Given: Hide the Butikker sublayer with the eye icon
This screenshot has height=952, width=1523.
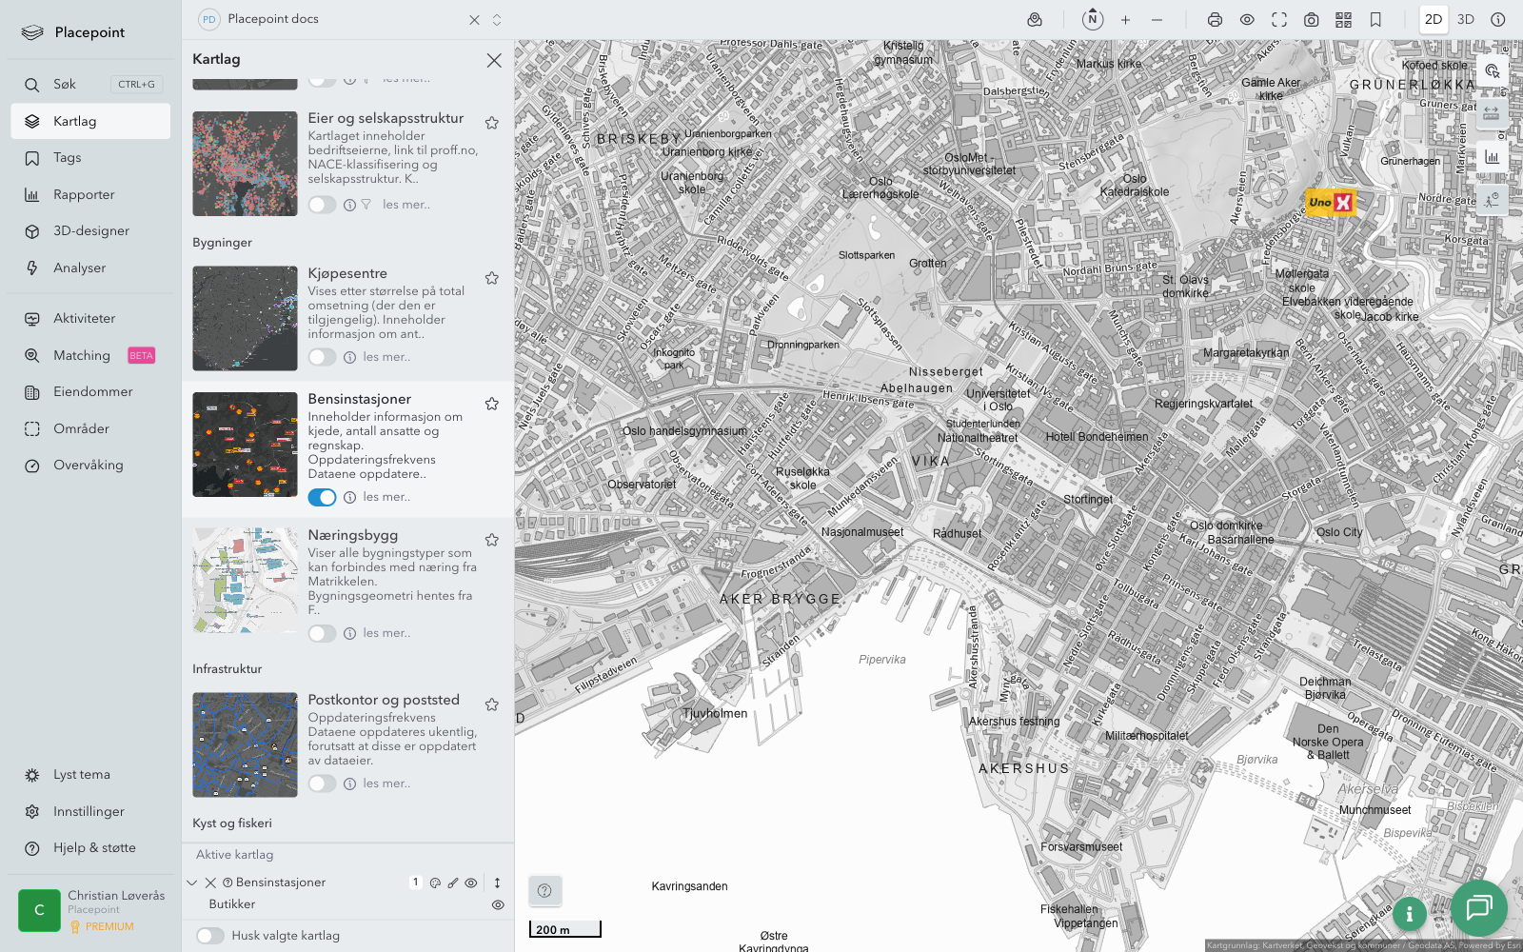Looking at the screenshot, I should tap(498, 905).
